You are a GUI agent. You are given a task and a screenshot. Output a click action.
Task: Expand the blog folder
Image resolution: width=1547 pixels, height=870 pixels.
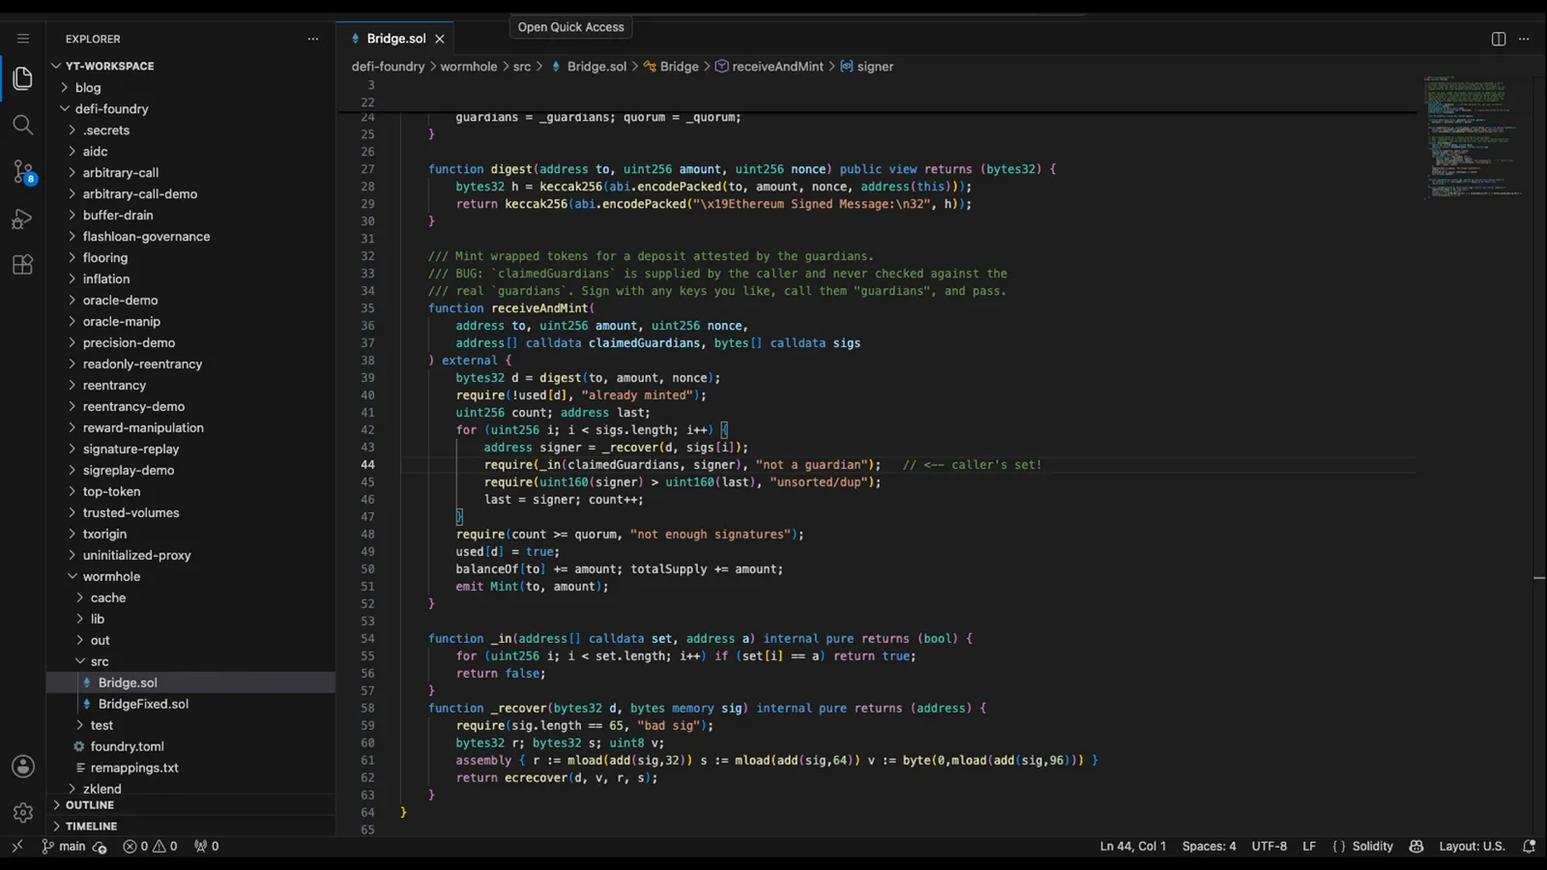(88, 87)
